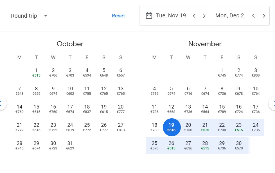Select October 10 with €602 fare
Screen dimensions: 275x173
[70, 91]
